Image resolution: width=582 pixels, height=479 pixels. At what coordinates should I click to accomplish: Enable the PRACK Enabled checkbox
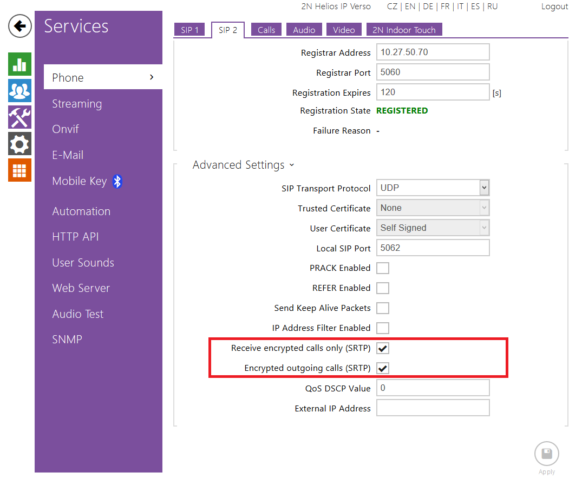(383, 268)
